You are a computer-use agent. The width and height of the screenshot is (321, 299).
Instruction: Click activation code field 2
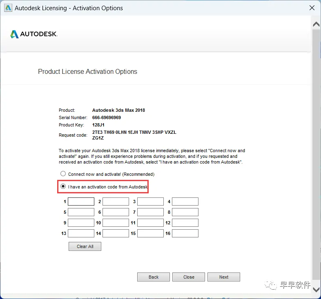coord(116,202)
